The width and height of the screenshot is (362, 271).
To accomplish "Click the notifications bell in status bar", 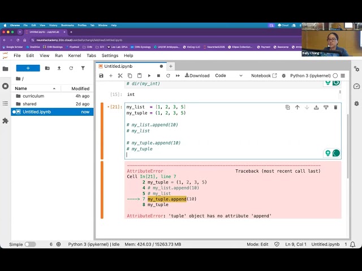I will click(x=353, y=244).
